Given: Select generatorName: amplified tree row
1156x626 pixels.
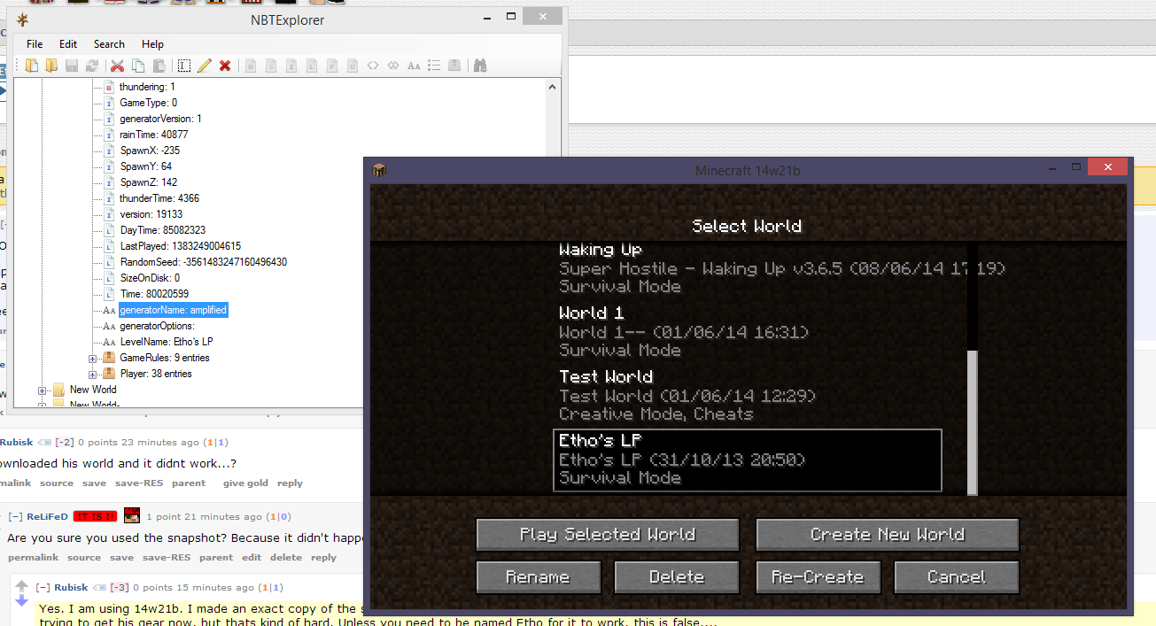Looking at the screenshot, I should pyautogui.click(x=173, y=310).
